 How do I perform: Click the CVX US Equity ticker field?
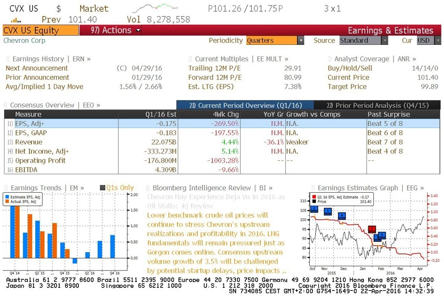(x=41, y=30)
